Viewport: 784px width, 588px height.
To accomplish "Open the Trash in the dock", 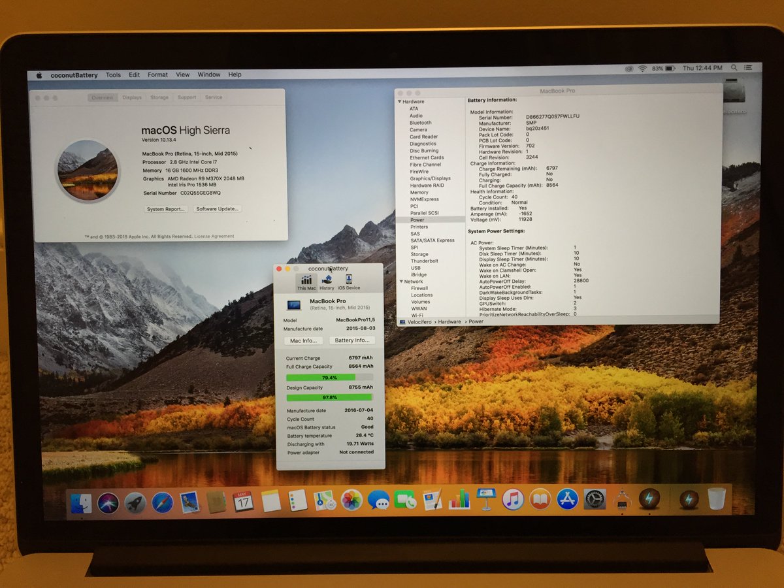I will coord(717,499).
